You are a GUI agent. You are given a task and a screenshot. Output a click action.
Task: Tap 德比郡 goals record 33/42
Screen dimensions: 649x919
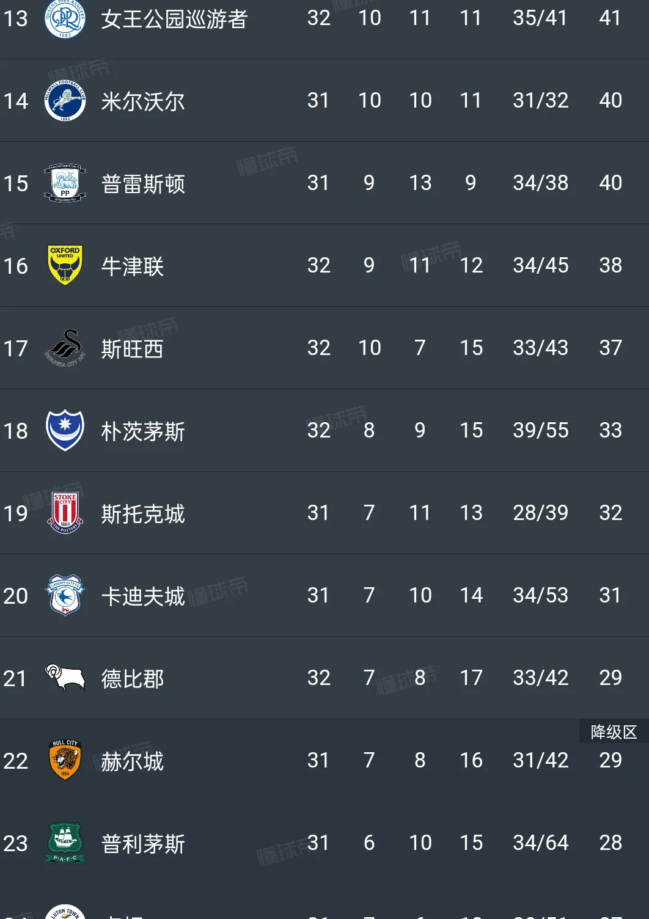coord(540,678)
